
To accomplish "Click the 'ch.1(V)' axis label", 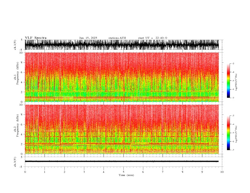I will [x=15, y=45].
